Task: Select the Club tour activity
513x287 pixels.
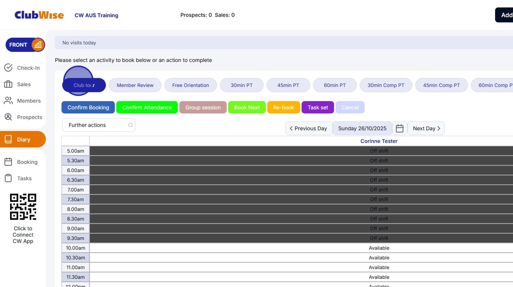Action: [84, 85]
